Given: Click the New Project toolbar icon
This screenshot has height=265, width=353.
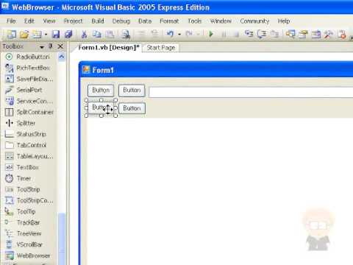Looking at the screenshot, I should tap(11, 34).
